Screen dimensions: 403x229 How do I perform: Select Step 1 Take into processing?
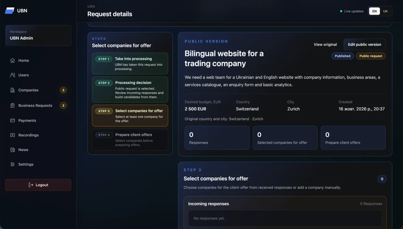(130, 64)
